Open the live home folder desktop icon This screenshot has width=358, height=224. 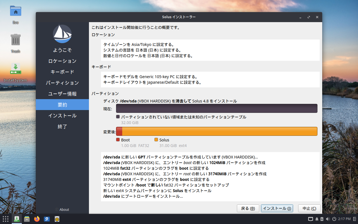16,11
